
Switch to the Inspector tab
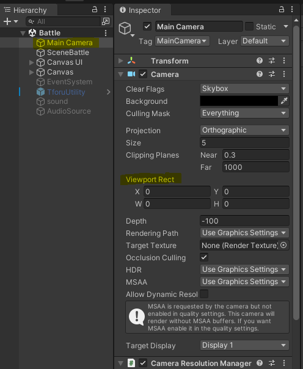tap(143, 10)
